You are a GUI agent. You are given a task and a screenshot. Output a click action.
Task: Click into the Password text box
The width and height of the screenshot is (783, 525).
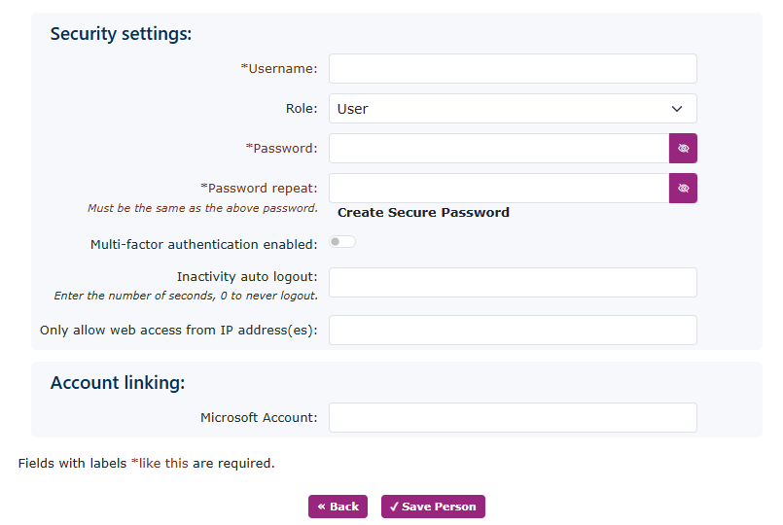tap(498, 149)
